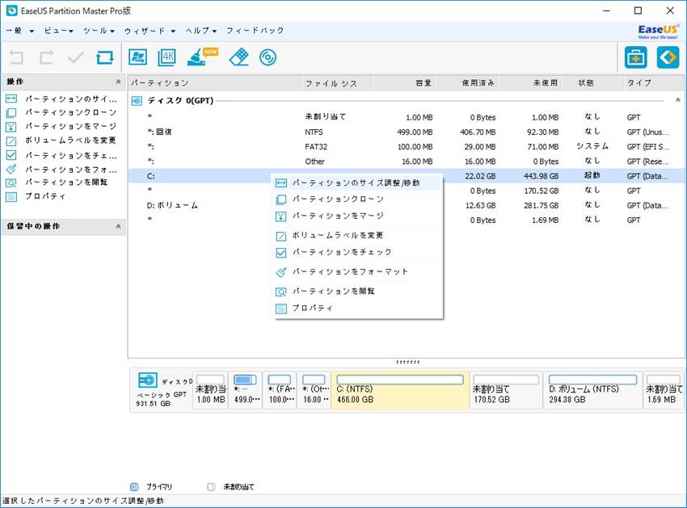Sort by 容量 column header

pos(404,82)
